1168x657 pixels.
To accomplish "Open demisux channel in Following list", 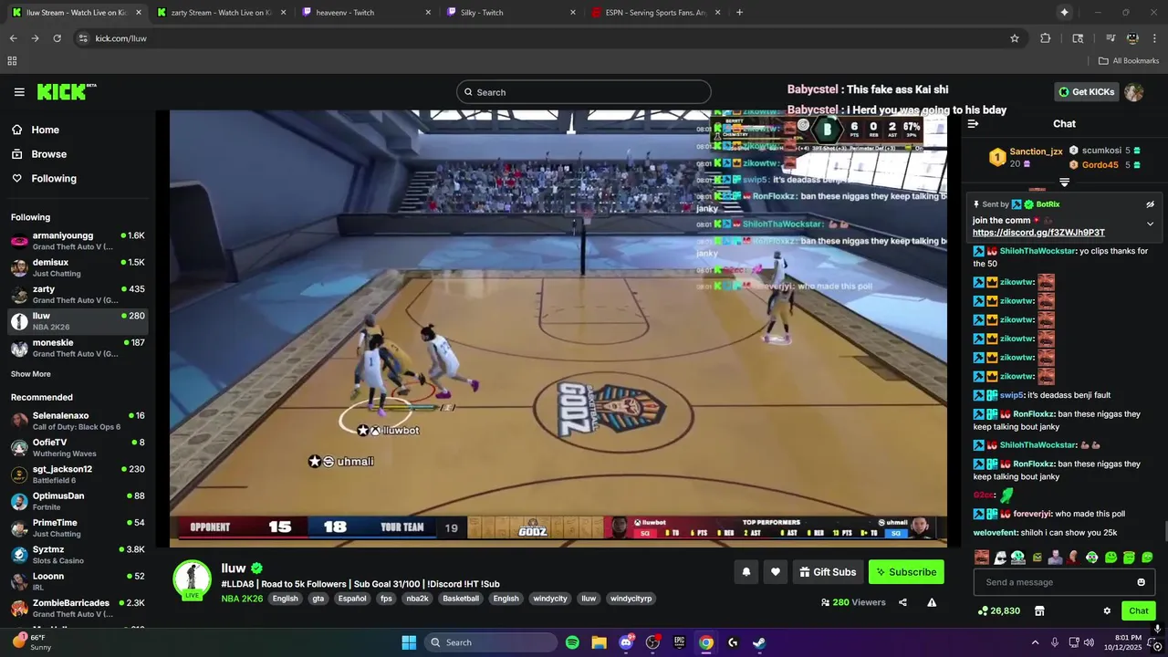I will pyautogui.click(x=77, y=267).
